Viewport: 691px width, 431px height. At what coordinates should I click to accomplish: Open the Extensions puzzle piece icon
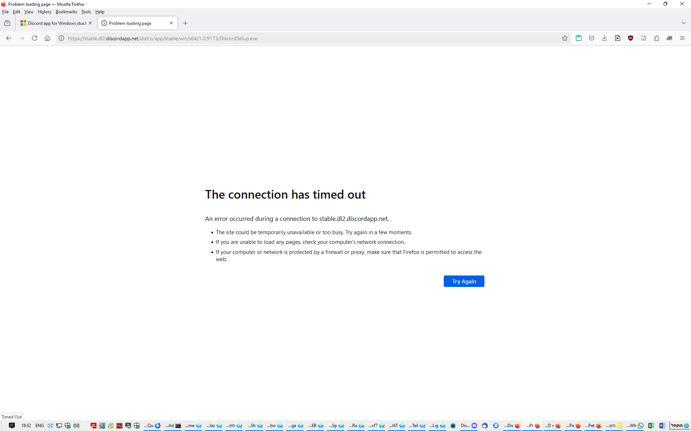click(656, 38)
